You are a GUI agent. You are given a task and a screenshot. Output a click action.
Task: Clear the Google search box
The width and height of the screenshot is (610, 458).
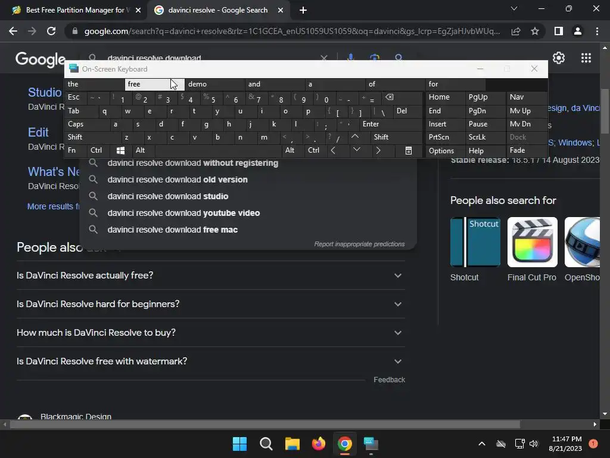coord(323,58)
